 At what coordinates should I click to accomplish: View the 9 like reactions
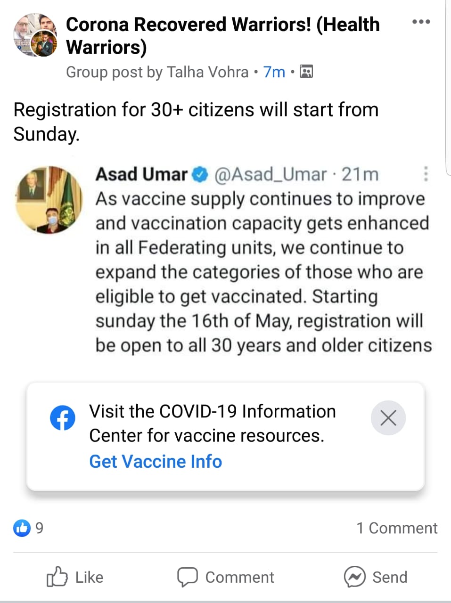click(28, 528)
